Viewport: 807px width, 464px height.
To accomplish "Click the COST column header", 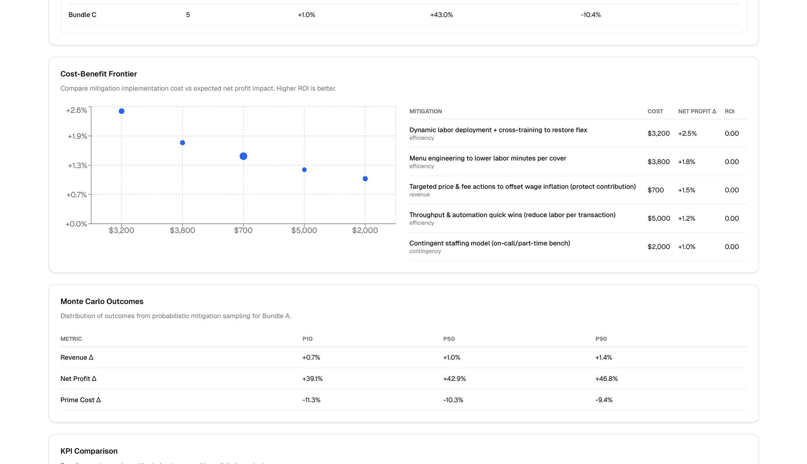I will click(655, 111).
